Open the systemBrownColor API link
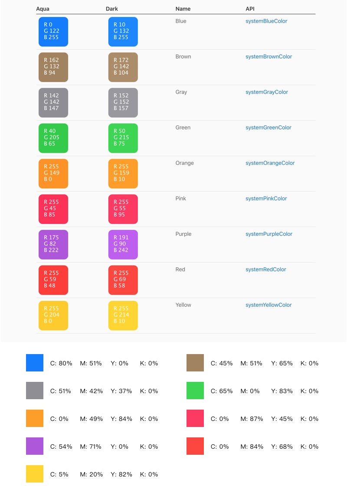Viewport: 347px width, 486px height. tap(268, 57)
